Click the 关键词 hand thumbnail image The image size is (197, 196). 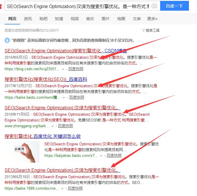[x=22, y=152]
